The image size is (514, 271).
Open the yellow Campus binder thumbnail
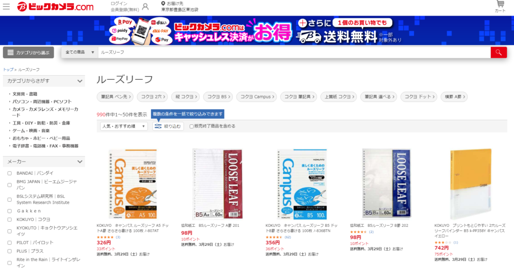471,184
